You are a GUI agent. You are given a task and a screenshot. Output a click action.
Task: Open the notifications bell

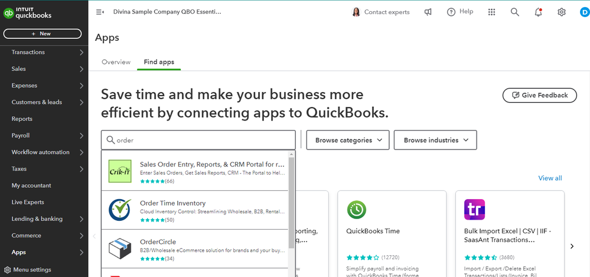[538, 12]
